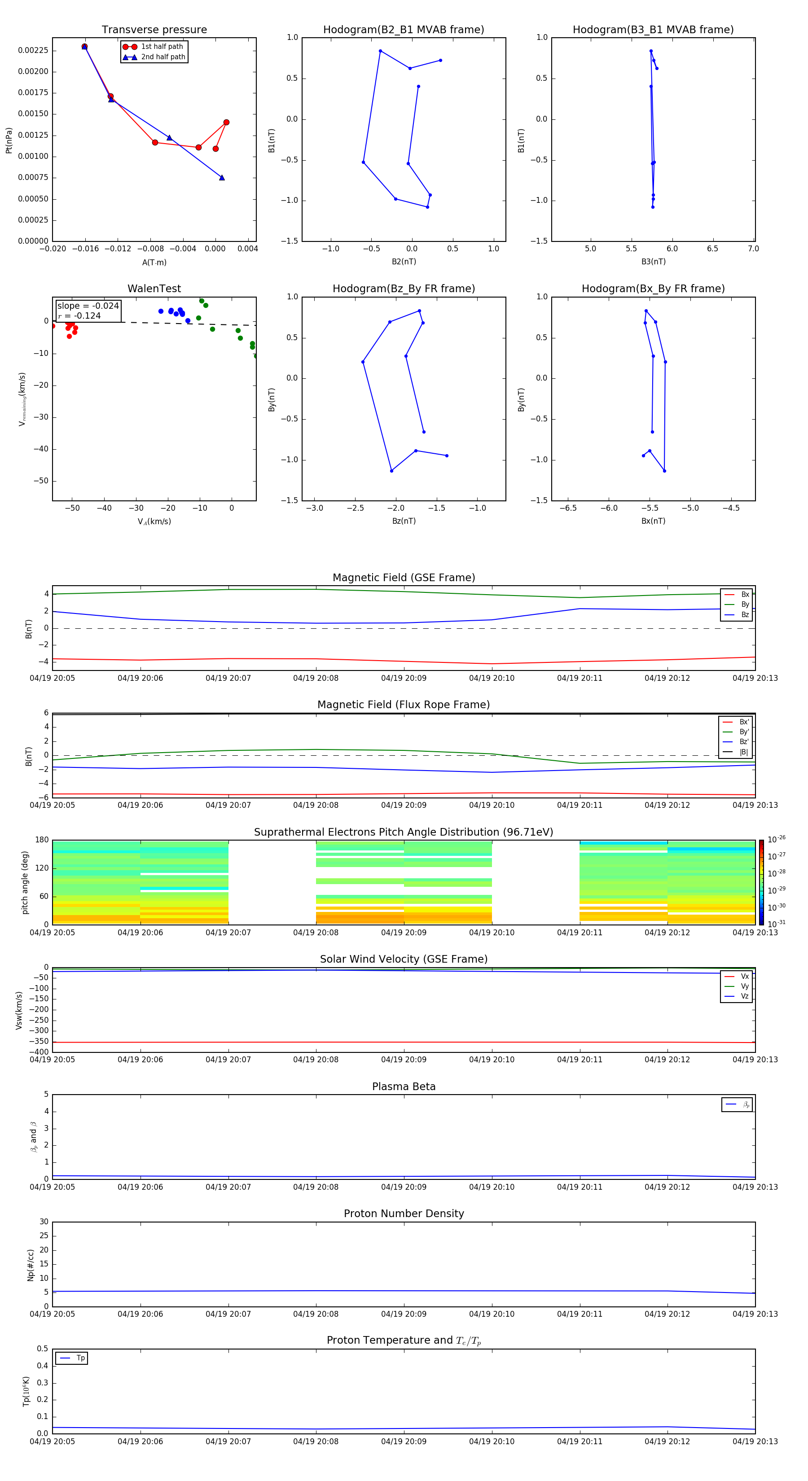Click the 'A(T·m)' x-axis label
This screenshot has height=1481, width=808.
point(154,262)
